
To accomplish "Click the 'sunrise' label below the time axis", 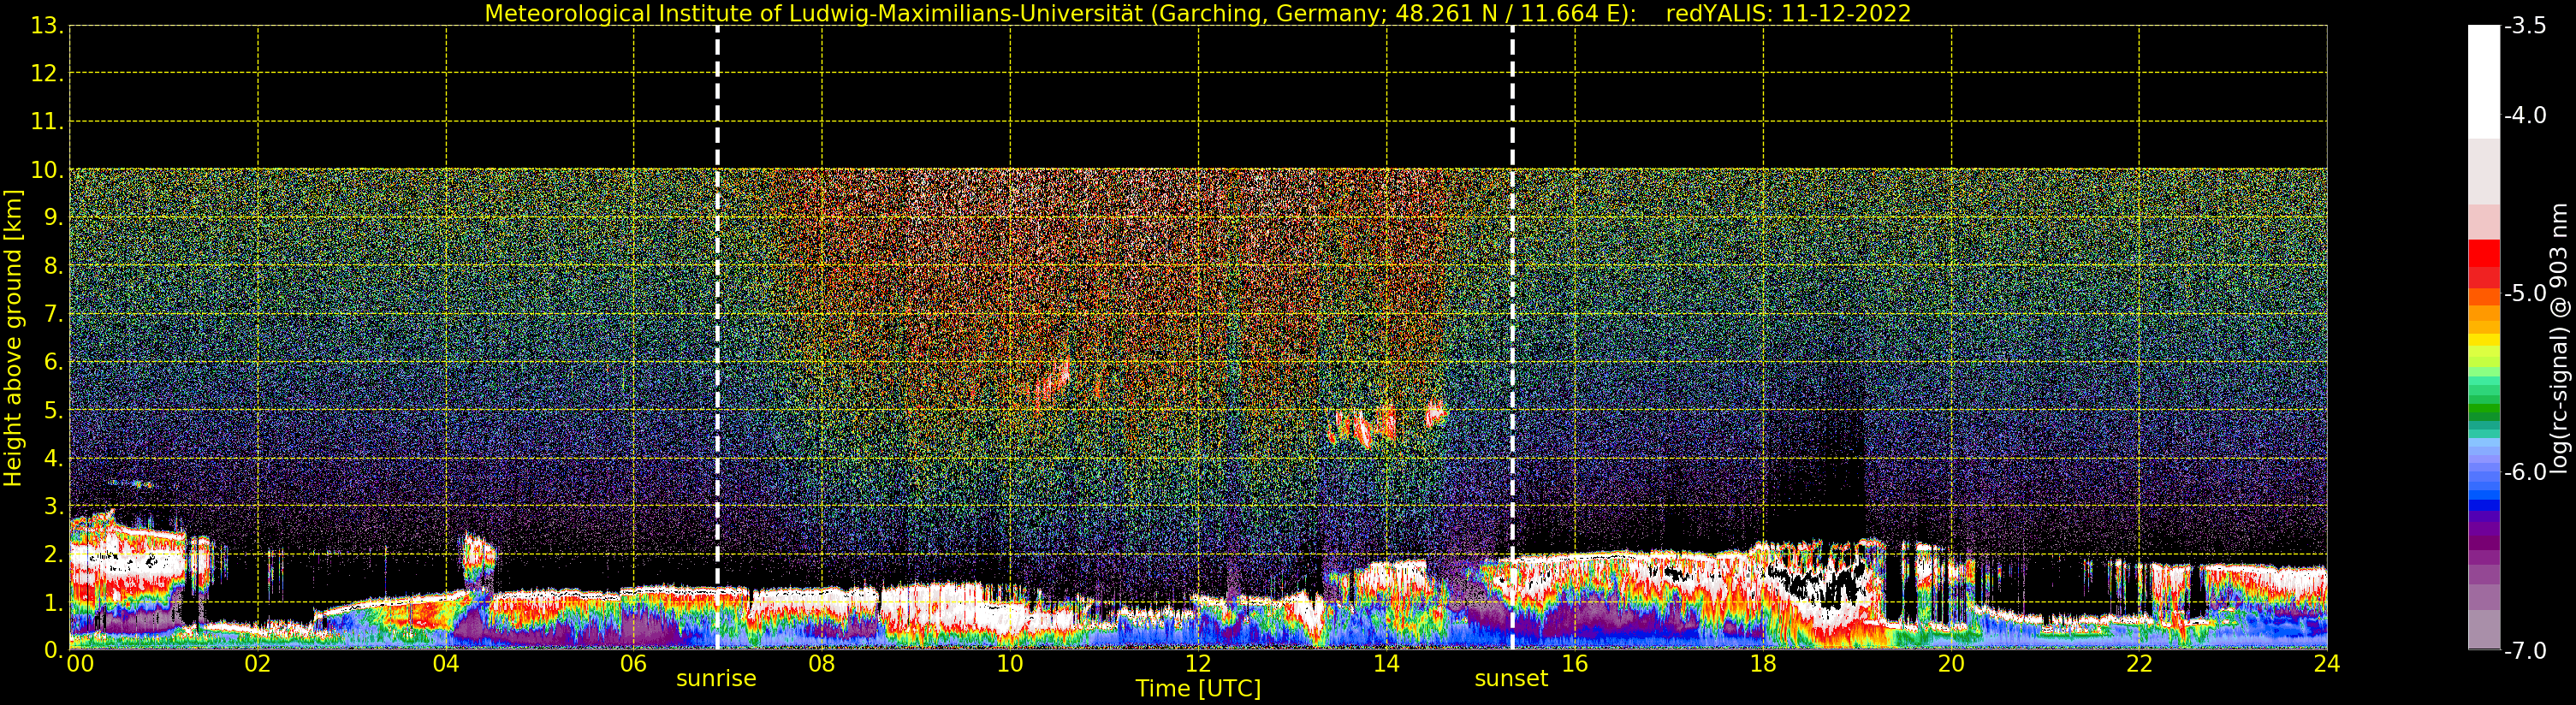I will click(x=716, y=679).
